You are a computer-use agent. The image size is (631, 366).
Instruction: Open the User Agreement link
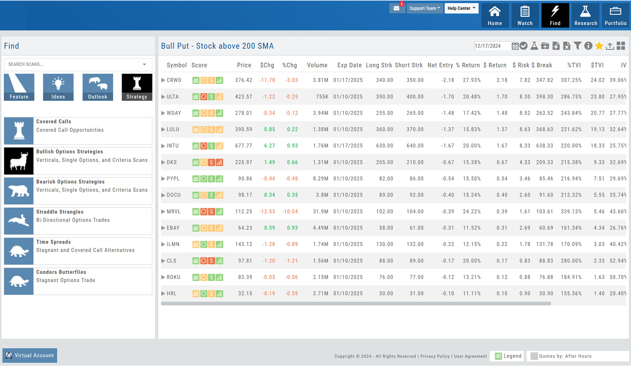470,356
